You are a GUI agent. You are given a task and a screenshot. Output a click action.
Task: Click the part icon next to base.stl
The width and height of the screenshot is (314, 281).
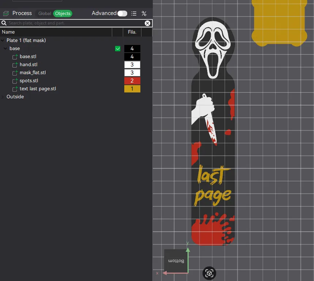(15, 57)
